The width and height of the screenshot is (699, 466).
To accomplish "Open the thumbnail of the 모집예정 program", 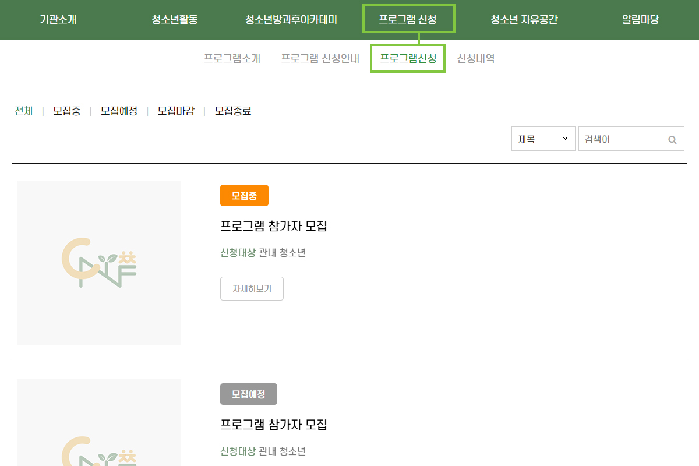I will pos(99,422).
